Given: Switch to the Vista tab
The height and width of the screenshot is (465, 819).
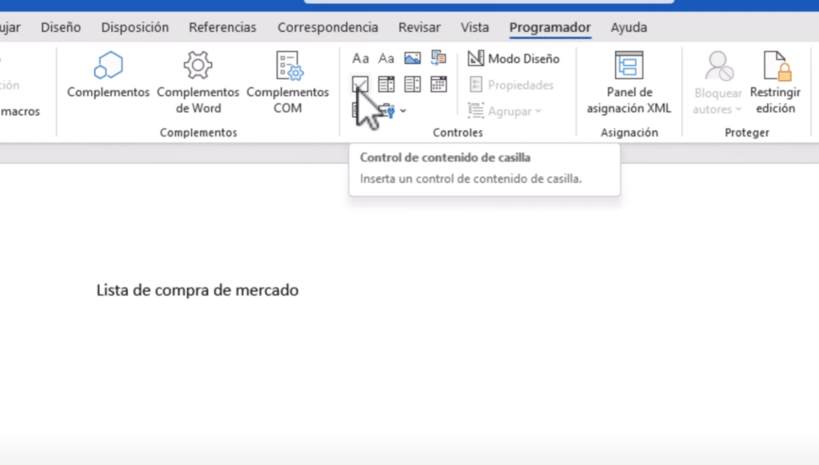Looking at the screenshot, I should [474, 27].
